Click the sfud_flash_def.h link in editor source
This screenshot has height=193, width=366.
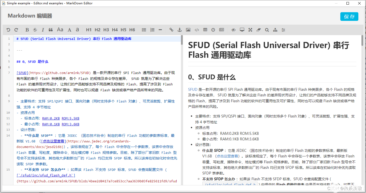tap(46, 175)
